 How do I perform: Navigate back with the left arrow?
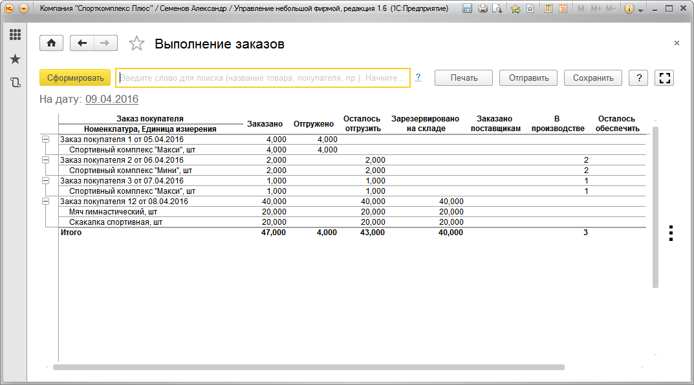click(82, 43)
